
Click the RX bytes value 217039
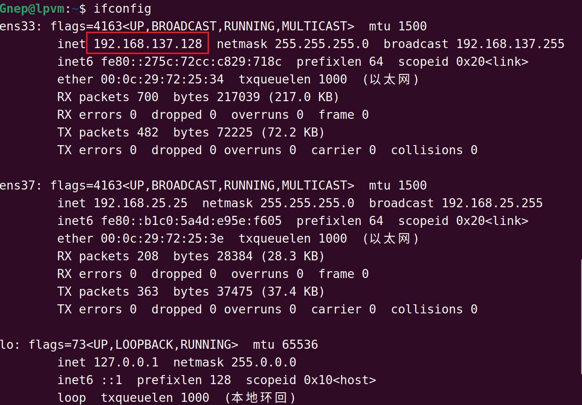(x=238, y=97)
